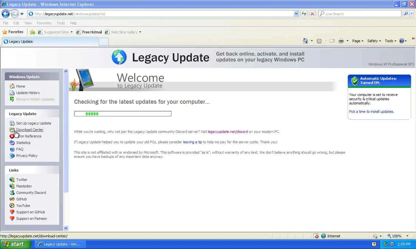
Task: Click the Mastodon link icon
Action: [x=12, y=186]
